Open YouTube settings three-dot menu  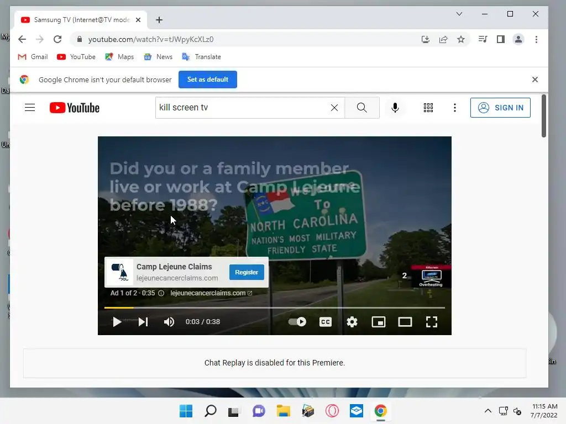click(x=455, y=108)
